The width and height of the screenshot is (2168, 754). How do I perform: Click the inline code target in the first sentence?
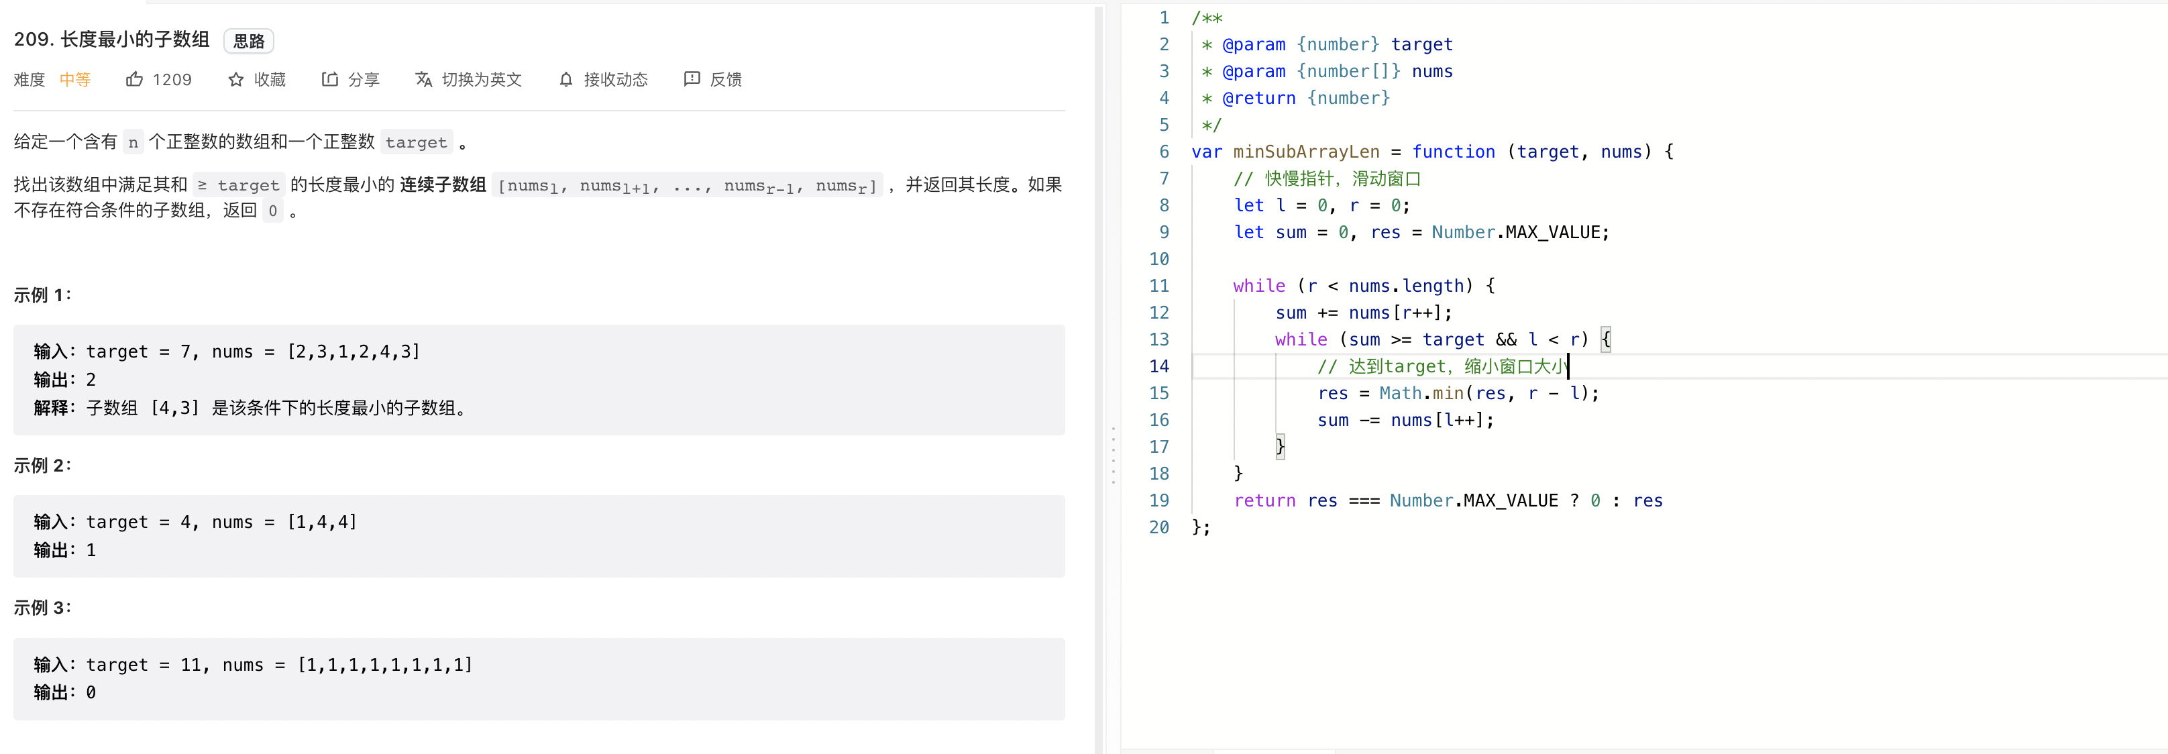tap(417, 142)
